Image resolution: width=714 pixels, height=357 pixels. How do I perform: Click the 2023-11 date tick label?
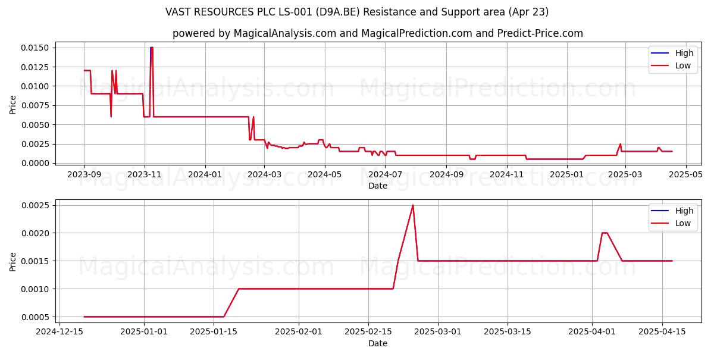pos(145,174)
